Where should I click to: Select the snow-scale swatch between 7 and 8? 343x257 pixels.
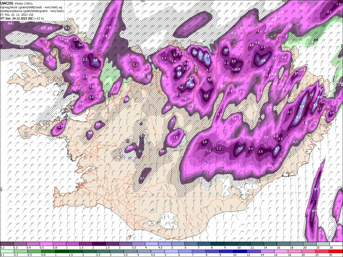tap(204, 244)
